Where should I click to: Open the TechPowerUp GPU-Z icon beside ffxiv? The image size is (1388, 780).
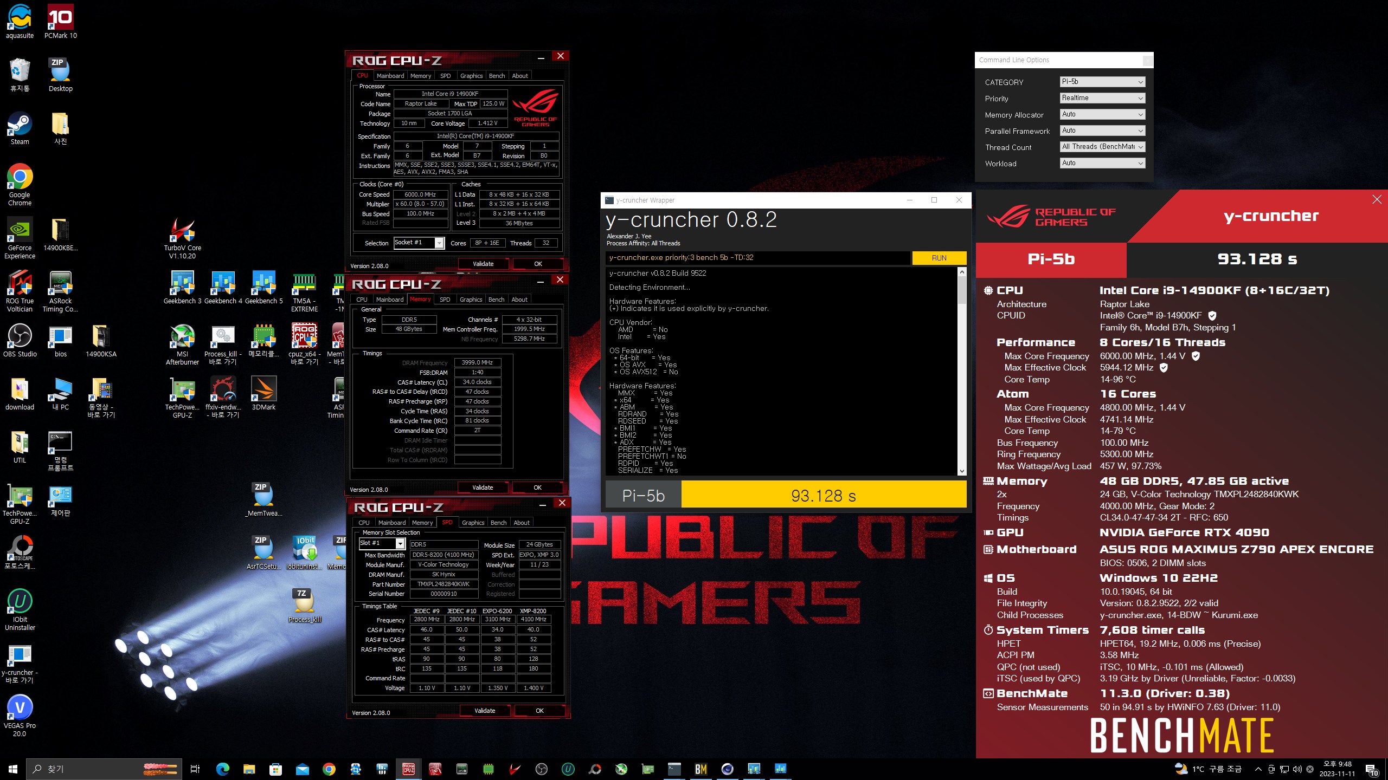click(x=183, y=396)
